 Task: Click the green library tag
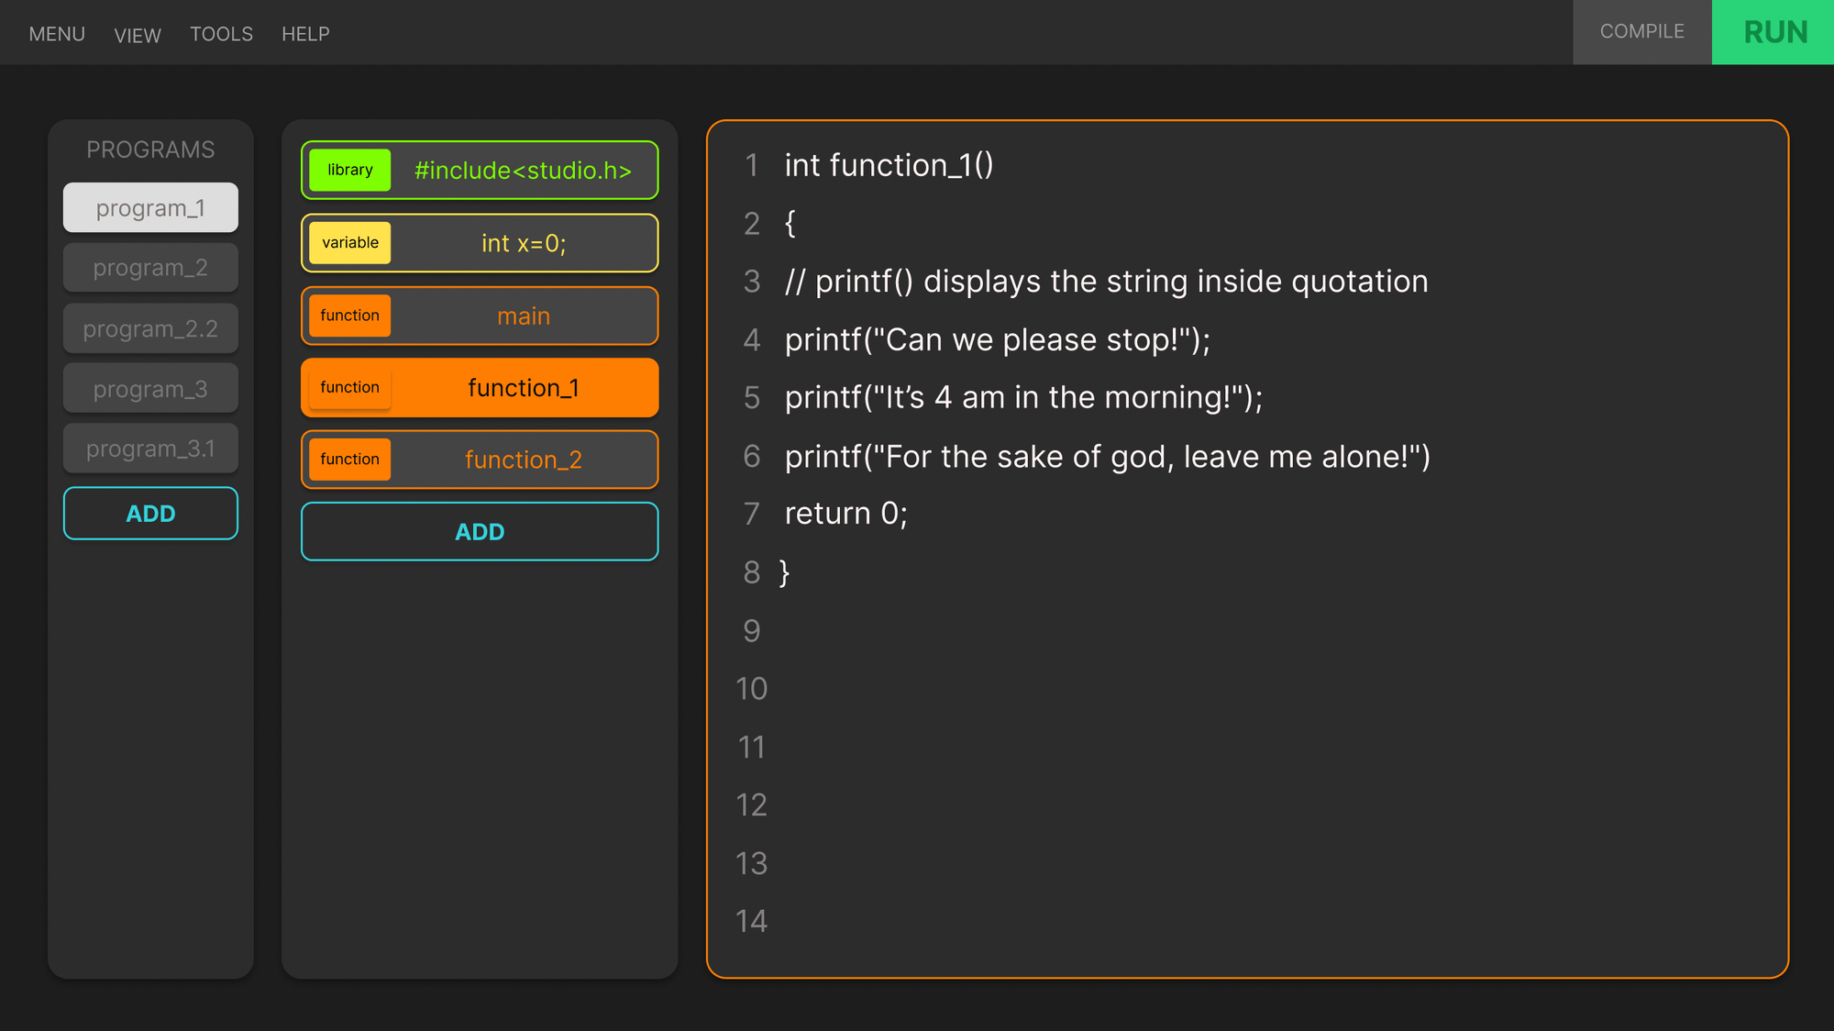(x=349, y=171)
